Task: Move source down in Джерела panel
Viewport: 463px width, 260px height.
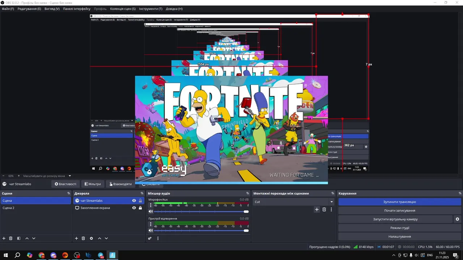Action: tap(106, 238)
